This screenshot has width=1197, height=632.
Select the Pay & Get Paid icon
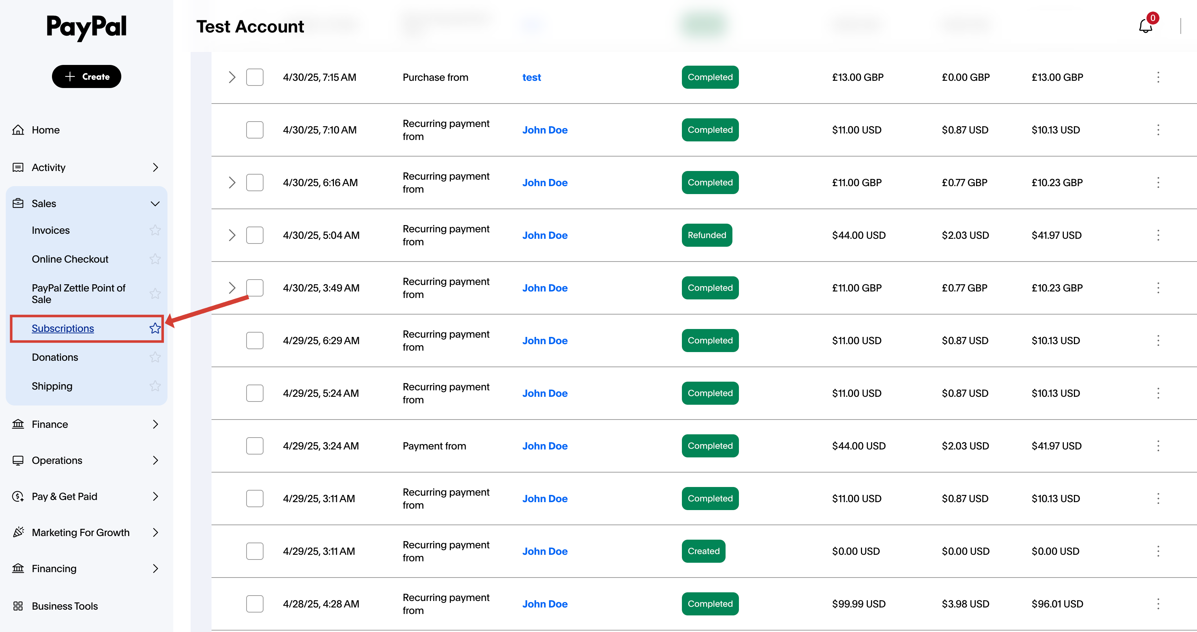point(18,496)
